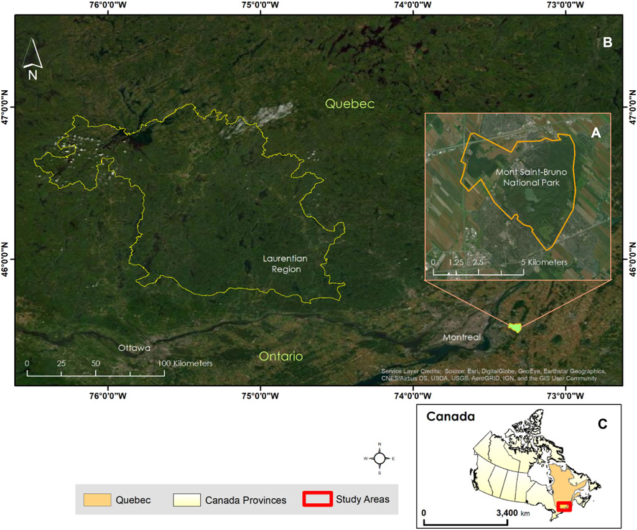Click the 'Ottawa' city label
637x530 pixels.
[x=134, y=348]
